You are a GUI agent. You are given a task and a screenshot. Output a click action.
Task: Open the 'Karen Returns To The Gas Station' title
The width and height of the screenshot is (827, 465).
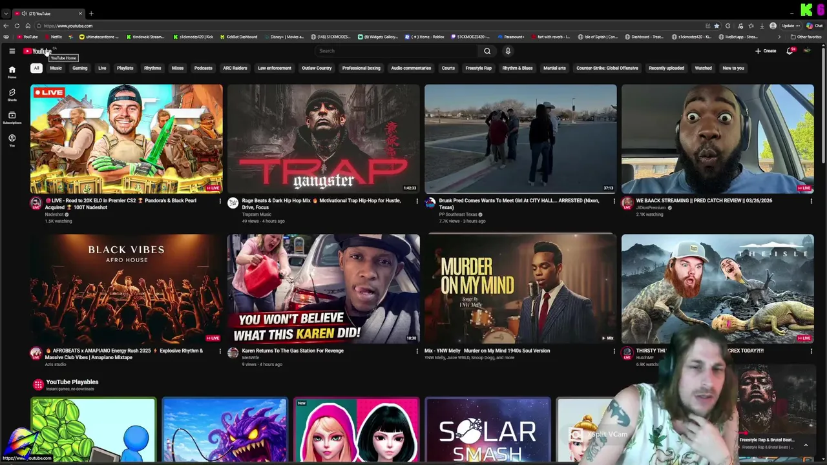pos(293,351)
